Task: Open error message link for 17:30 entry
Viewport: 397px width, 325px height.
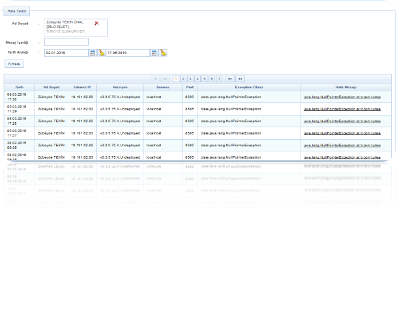Action: 342,97
